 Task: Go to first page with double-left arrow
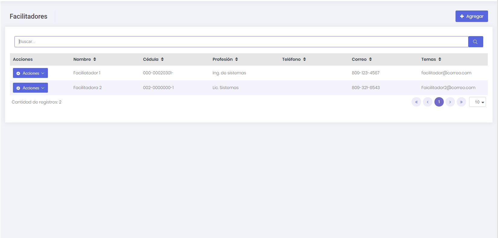tap(416, 102)
